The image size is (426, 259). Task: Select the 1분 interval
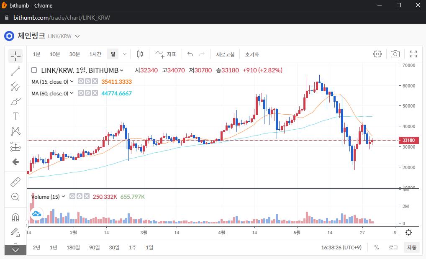coord(36,54)
